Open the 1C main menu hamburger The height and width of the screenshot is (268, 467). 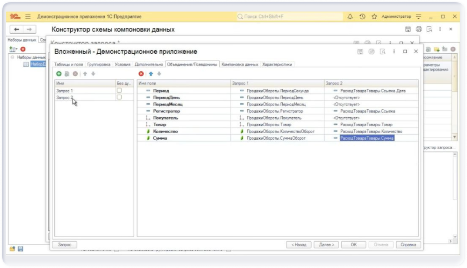tap(28, 17)
